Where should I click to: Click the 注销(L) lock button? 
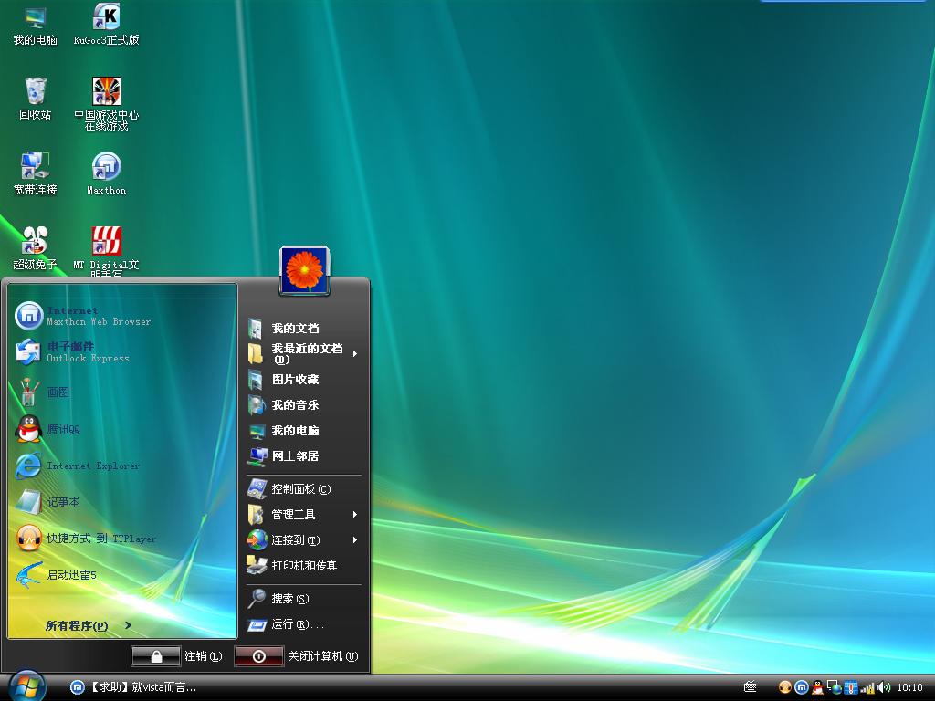156,656
